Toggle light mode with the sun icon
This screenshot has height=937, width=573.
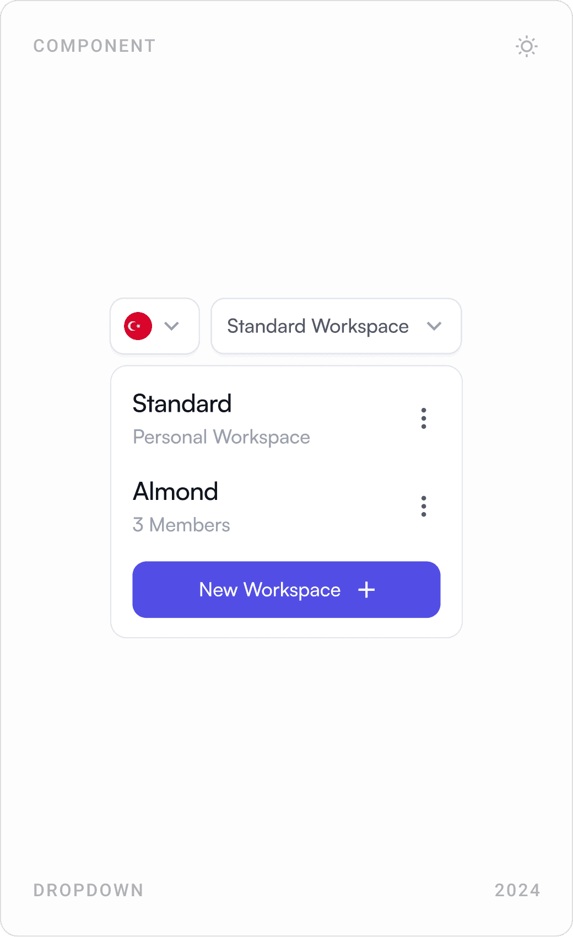pyautogui.click(x=526, y=47)
